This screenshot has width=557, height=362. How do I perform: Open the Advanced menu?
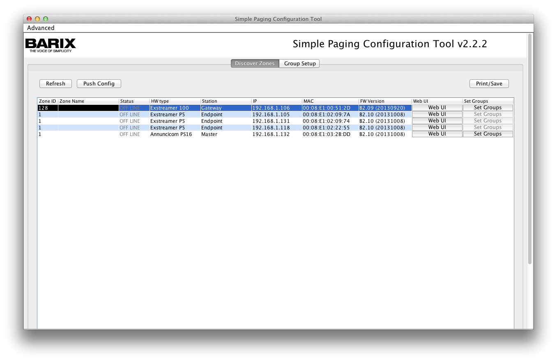point(41,28)
